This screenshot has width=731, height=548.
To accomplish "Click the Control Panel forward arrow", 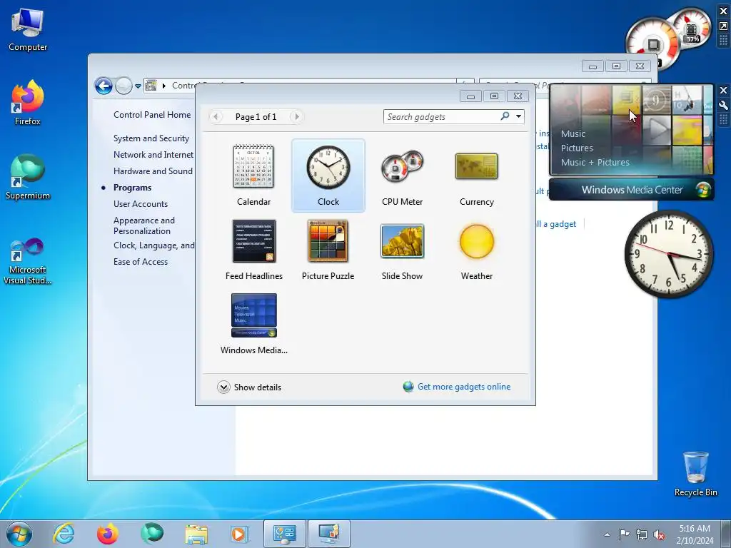I will click(x=123, y=86).
